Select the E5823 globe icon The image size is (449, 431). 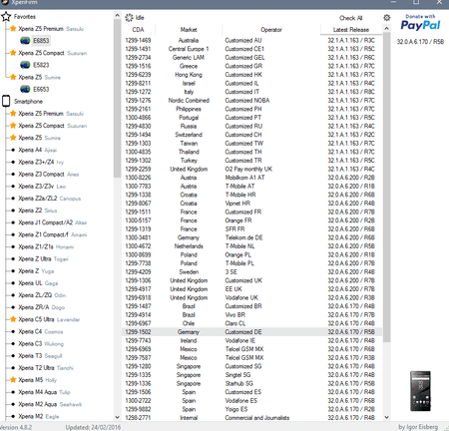[x=25, y=65]
